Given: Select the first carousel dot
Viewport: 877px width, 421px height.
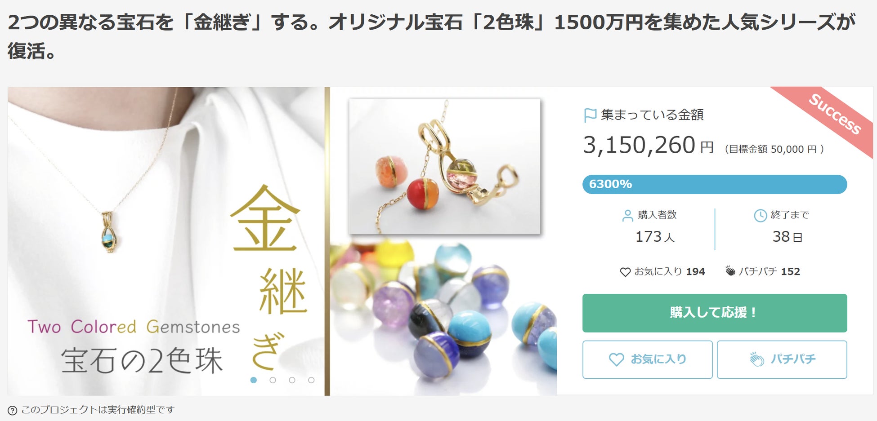Looking at the screenshot, I should [x=254, y=380].
